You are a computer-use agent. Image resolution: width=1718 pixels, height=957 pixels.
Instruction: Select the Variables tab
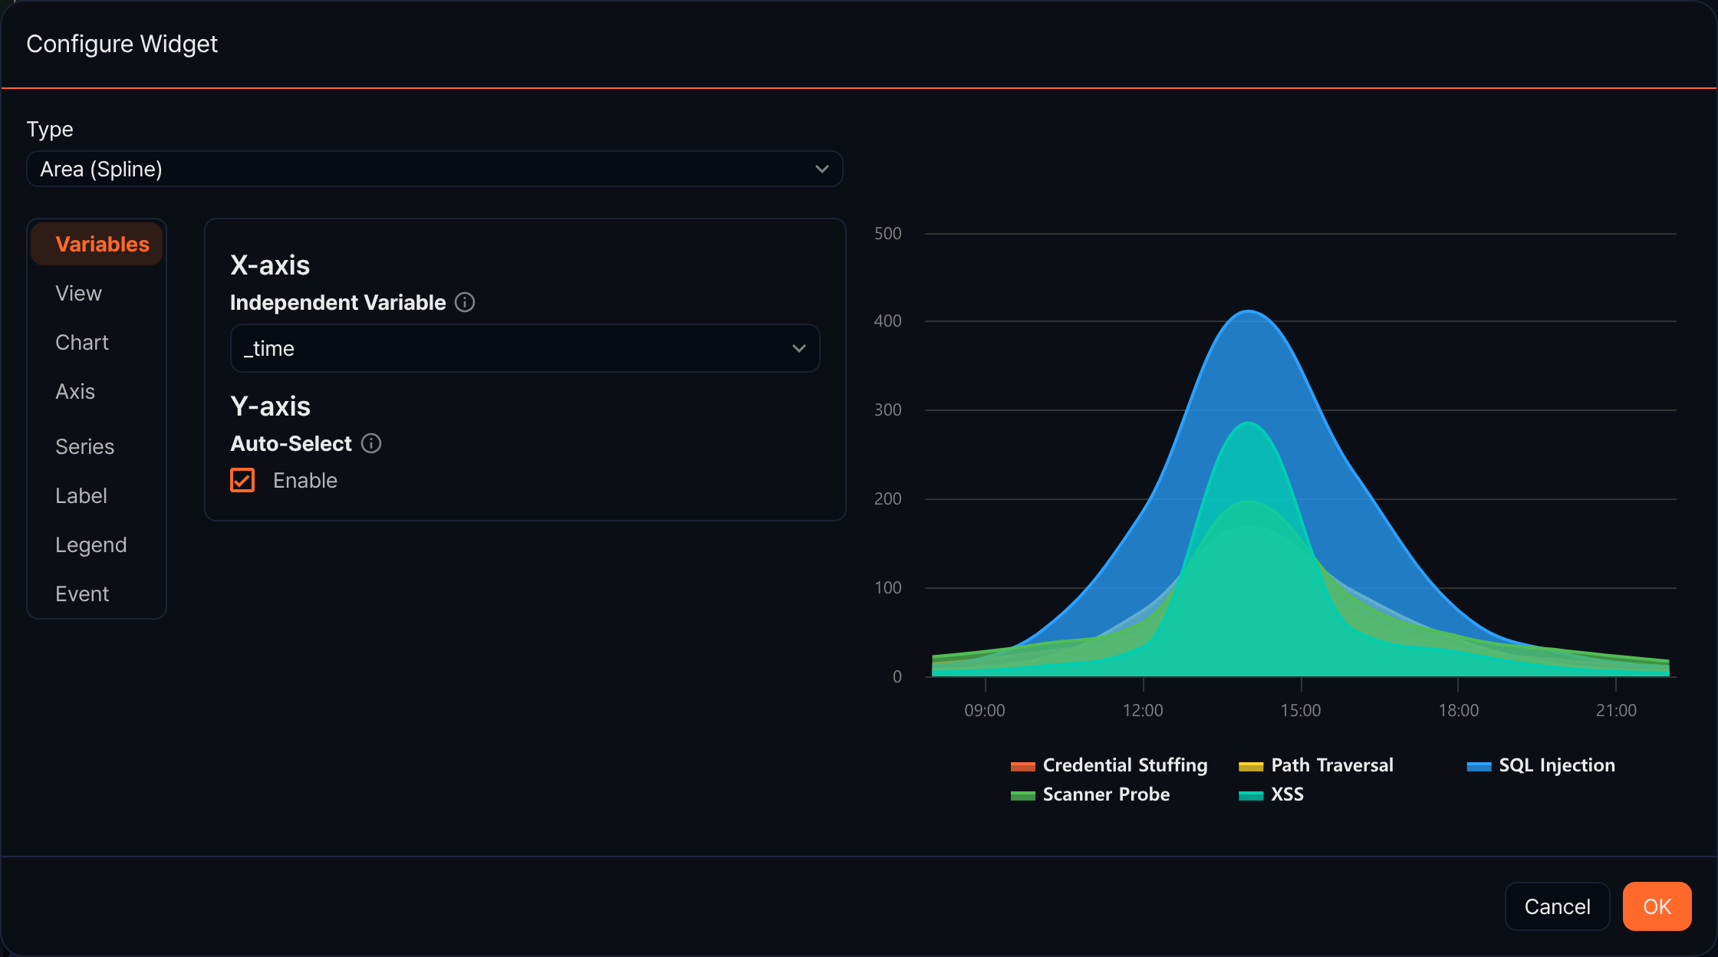click(x=97, y=244)
